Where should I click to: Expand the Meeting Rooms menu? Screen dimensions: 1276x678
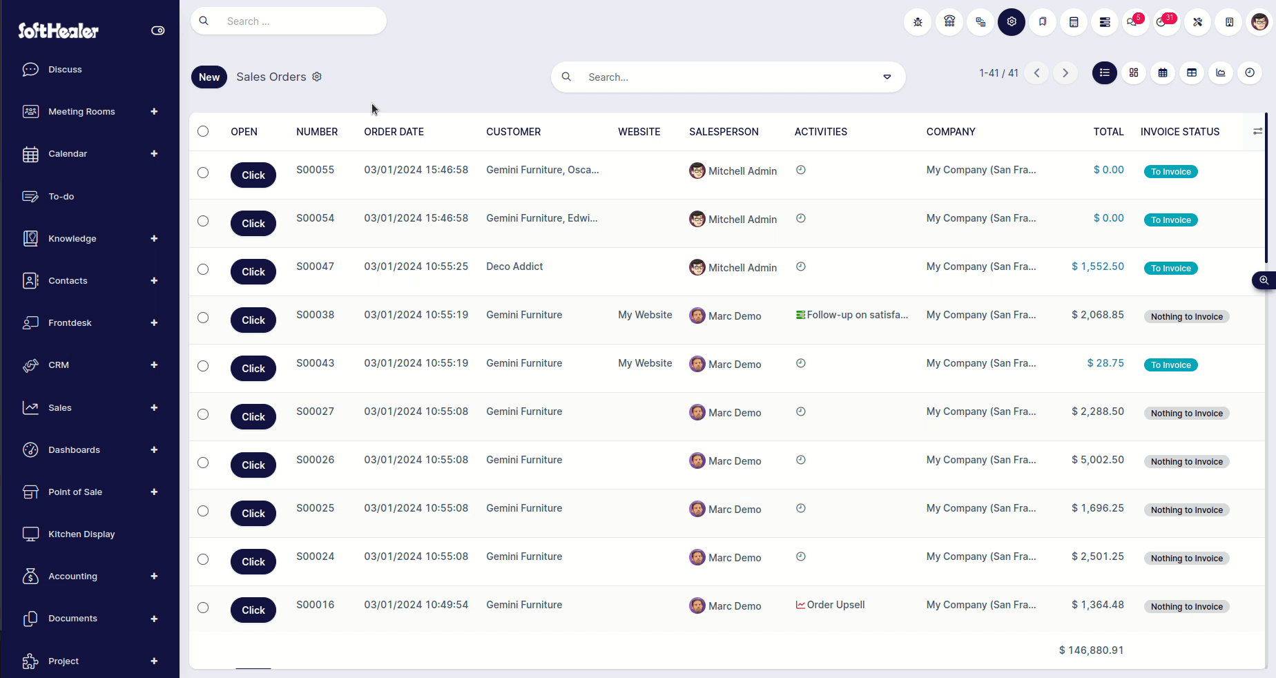click(x=154, y=111)
